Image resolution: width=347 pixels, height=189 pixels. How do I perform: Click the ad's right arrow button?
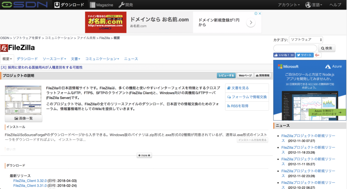tap(251, 23)
